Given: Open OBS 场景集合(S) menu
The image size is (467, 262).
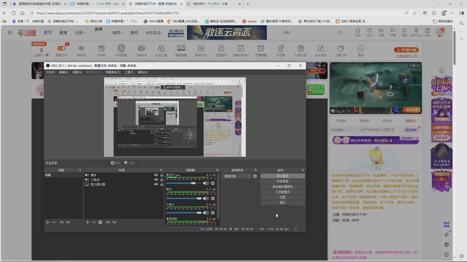Looking at the screenshot, I should [x=113, y=72].
